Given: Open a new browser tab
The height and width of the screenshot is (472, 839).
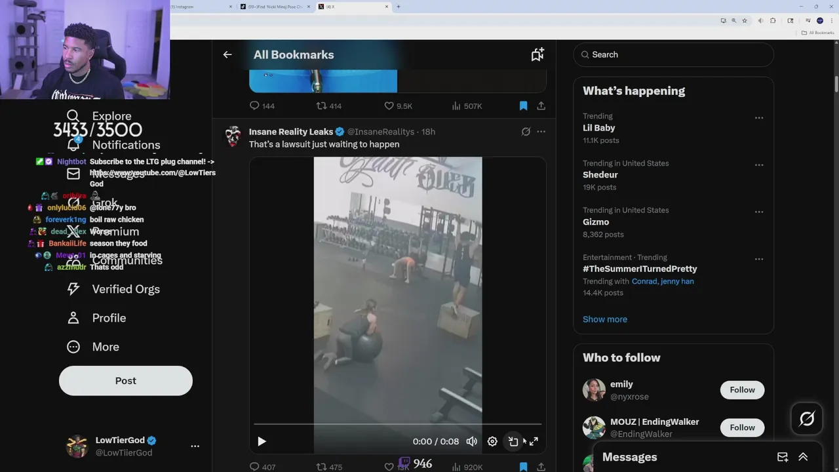Looking at the screenshot, I should pyautogui.click(x=398, y=7).
